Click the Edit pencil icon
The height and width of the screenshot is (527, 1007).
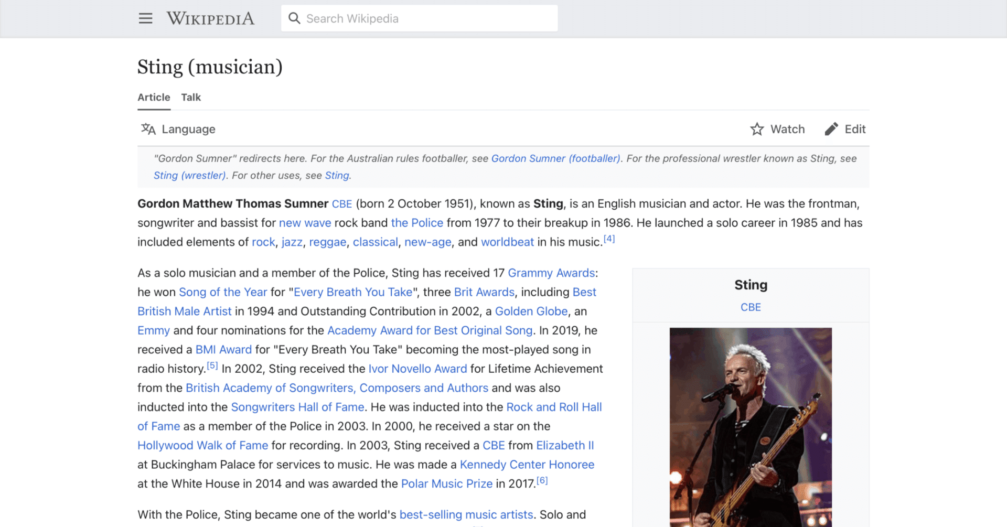point(831,129)
